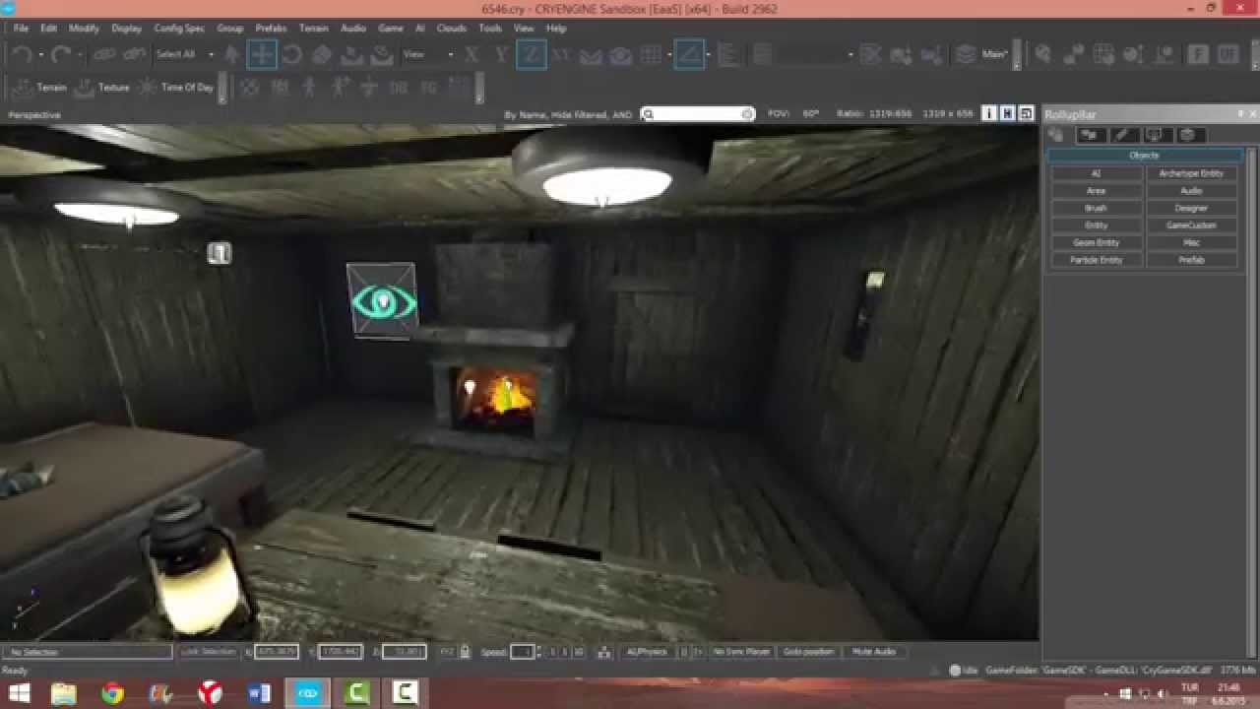Open the View coordinate dropdown
This screenshot has width=1260, height=709.
(428, 55)
